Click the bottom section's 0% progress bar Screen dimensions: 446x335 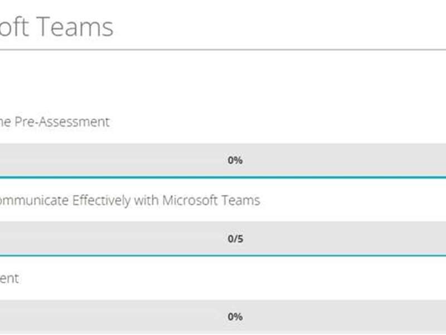[x=334, y=317]
